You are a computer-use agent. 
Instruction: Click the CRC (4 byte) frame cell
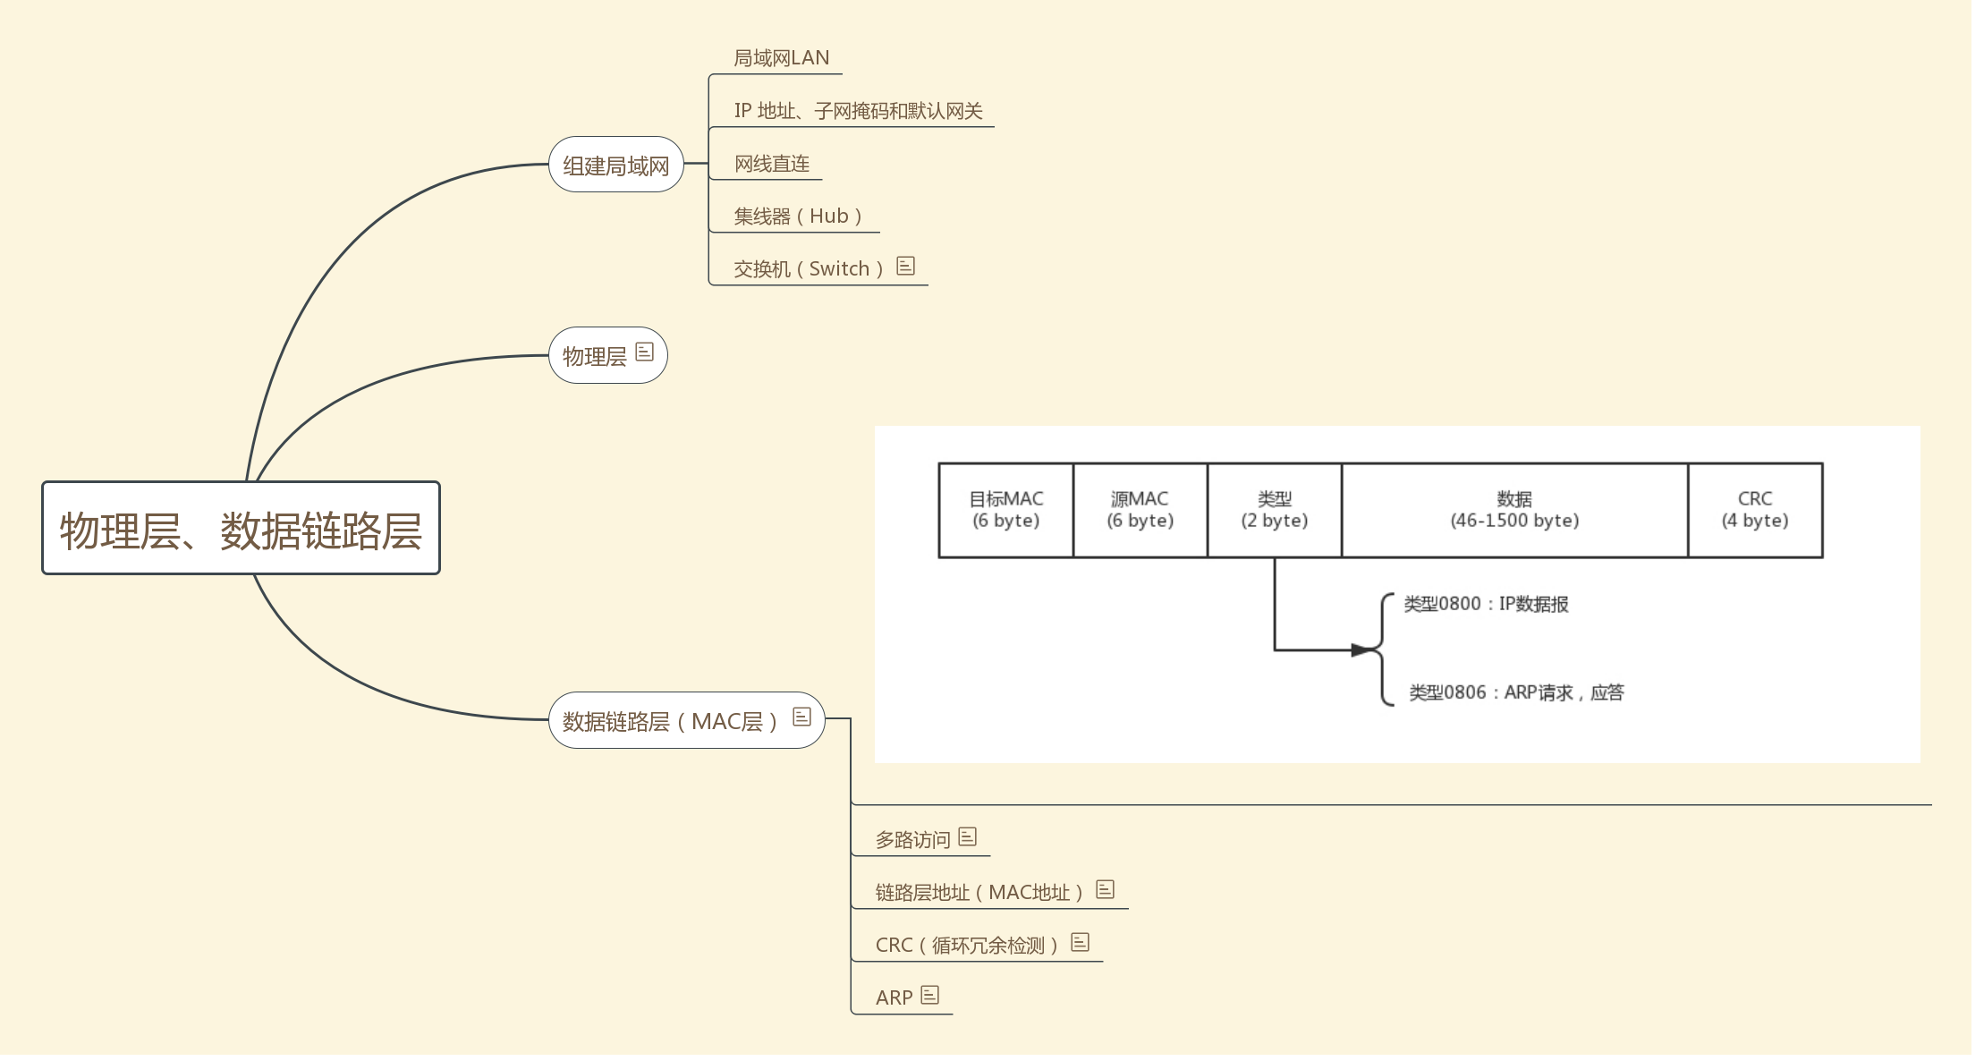coord(1755,511)
